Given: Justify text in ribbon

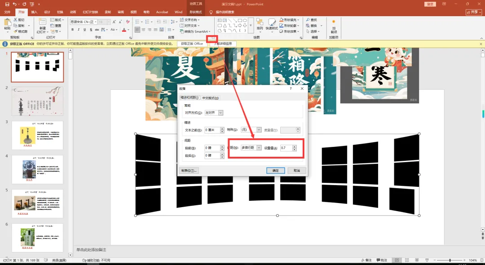Looking at the screenshot, I should [x=155, y=30].
